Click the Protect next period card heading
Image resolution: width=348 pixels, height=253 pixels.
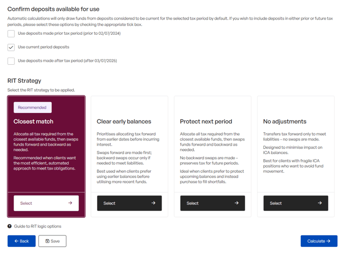[206, 122]
